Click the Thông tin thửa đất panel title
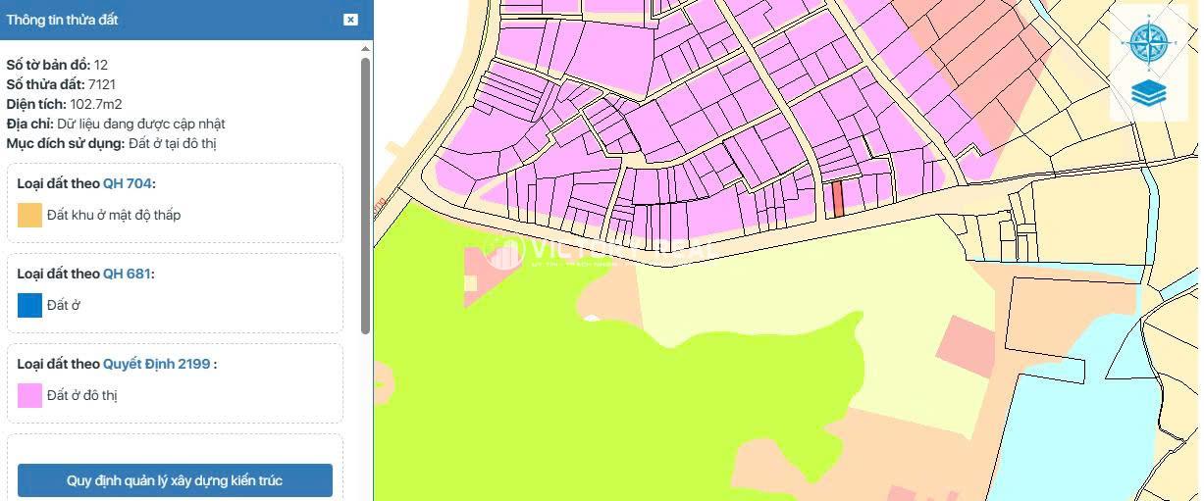The image size is (1204, 501). click(63, 20)
